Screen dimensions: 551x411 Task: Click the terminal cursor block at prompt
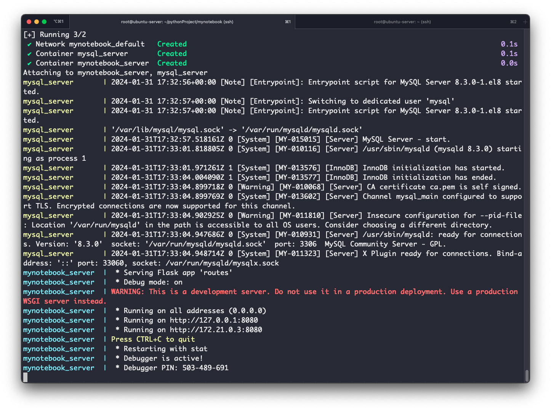tap(26, 377)
